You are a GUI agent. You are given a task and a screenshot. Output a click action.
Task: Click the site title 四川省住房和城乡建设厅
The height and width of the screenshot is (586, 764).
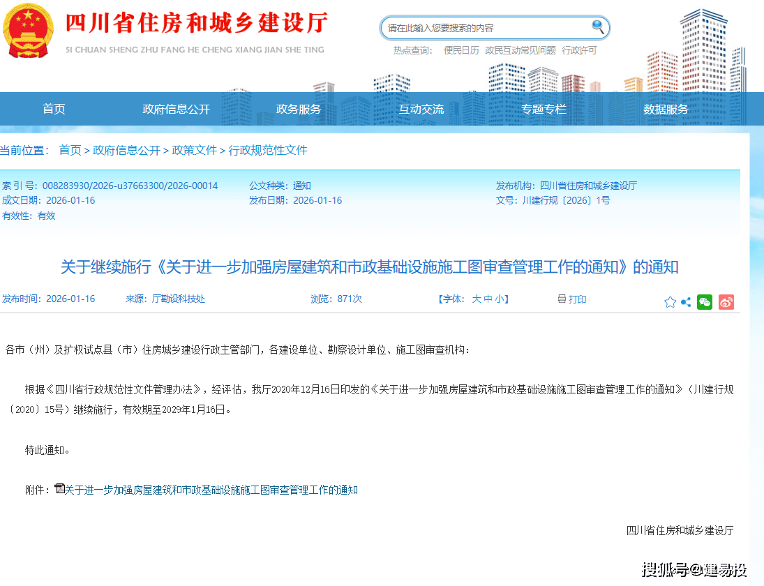pyautogui.click(x=196, y=23)
